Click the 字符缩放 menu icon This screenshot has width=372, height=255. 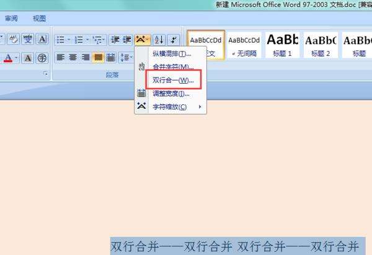(141, 105)
